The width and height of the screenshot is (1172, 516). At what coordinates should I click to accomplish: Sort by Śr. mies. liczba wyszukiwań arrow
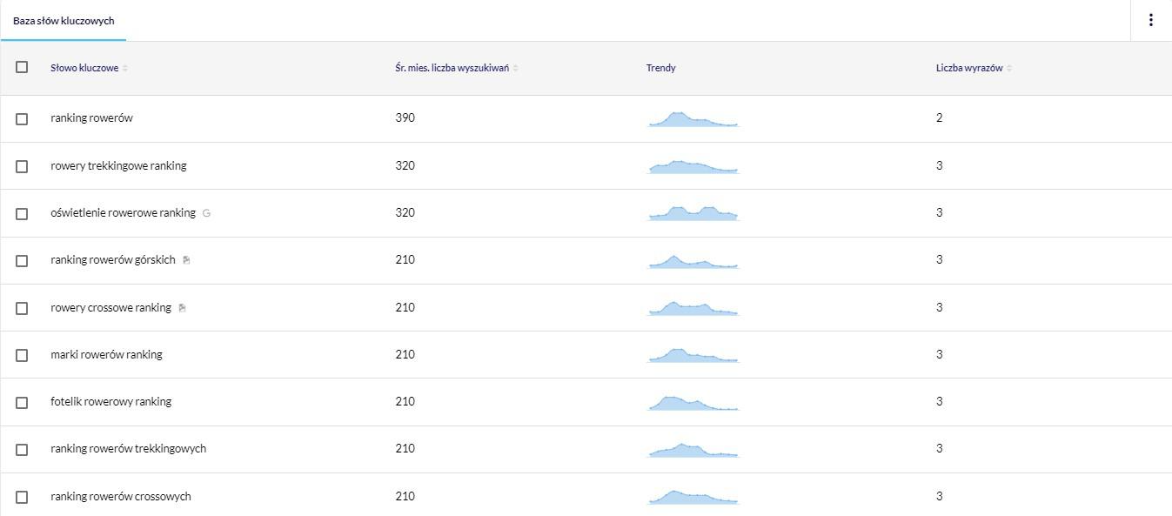point(515,68)
